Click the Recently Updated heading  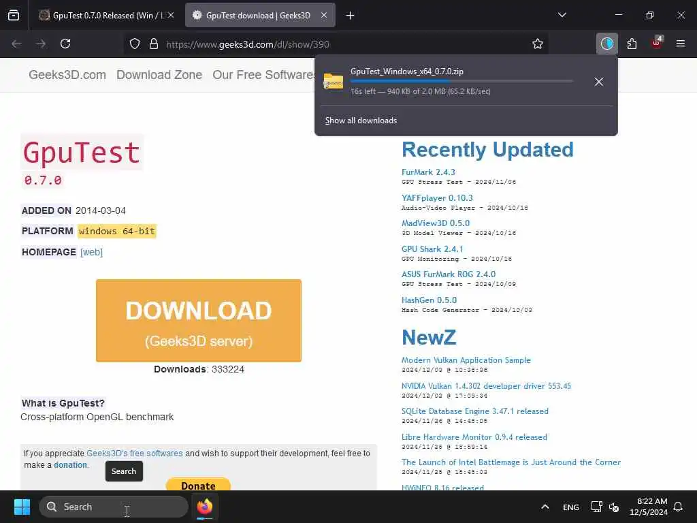(x=487, y=149)
